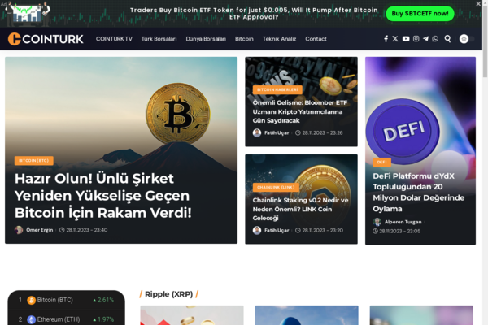Open the Chainlink Staking v0.2 article
The width and height of the screenshot is (488, 325).
[300, 209]
